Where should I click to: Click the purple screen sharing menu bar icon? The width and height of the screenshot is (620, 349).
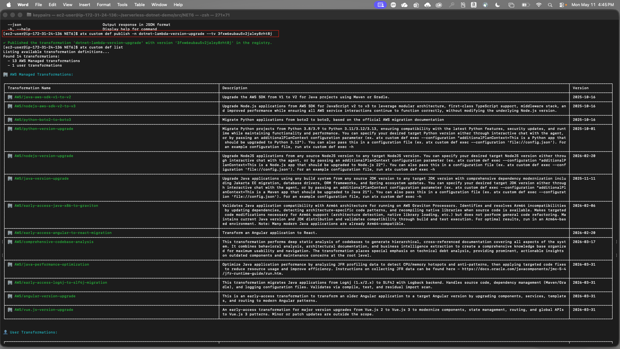pyautogui.click(x=380, y=5)
